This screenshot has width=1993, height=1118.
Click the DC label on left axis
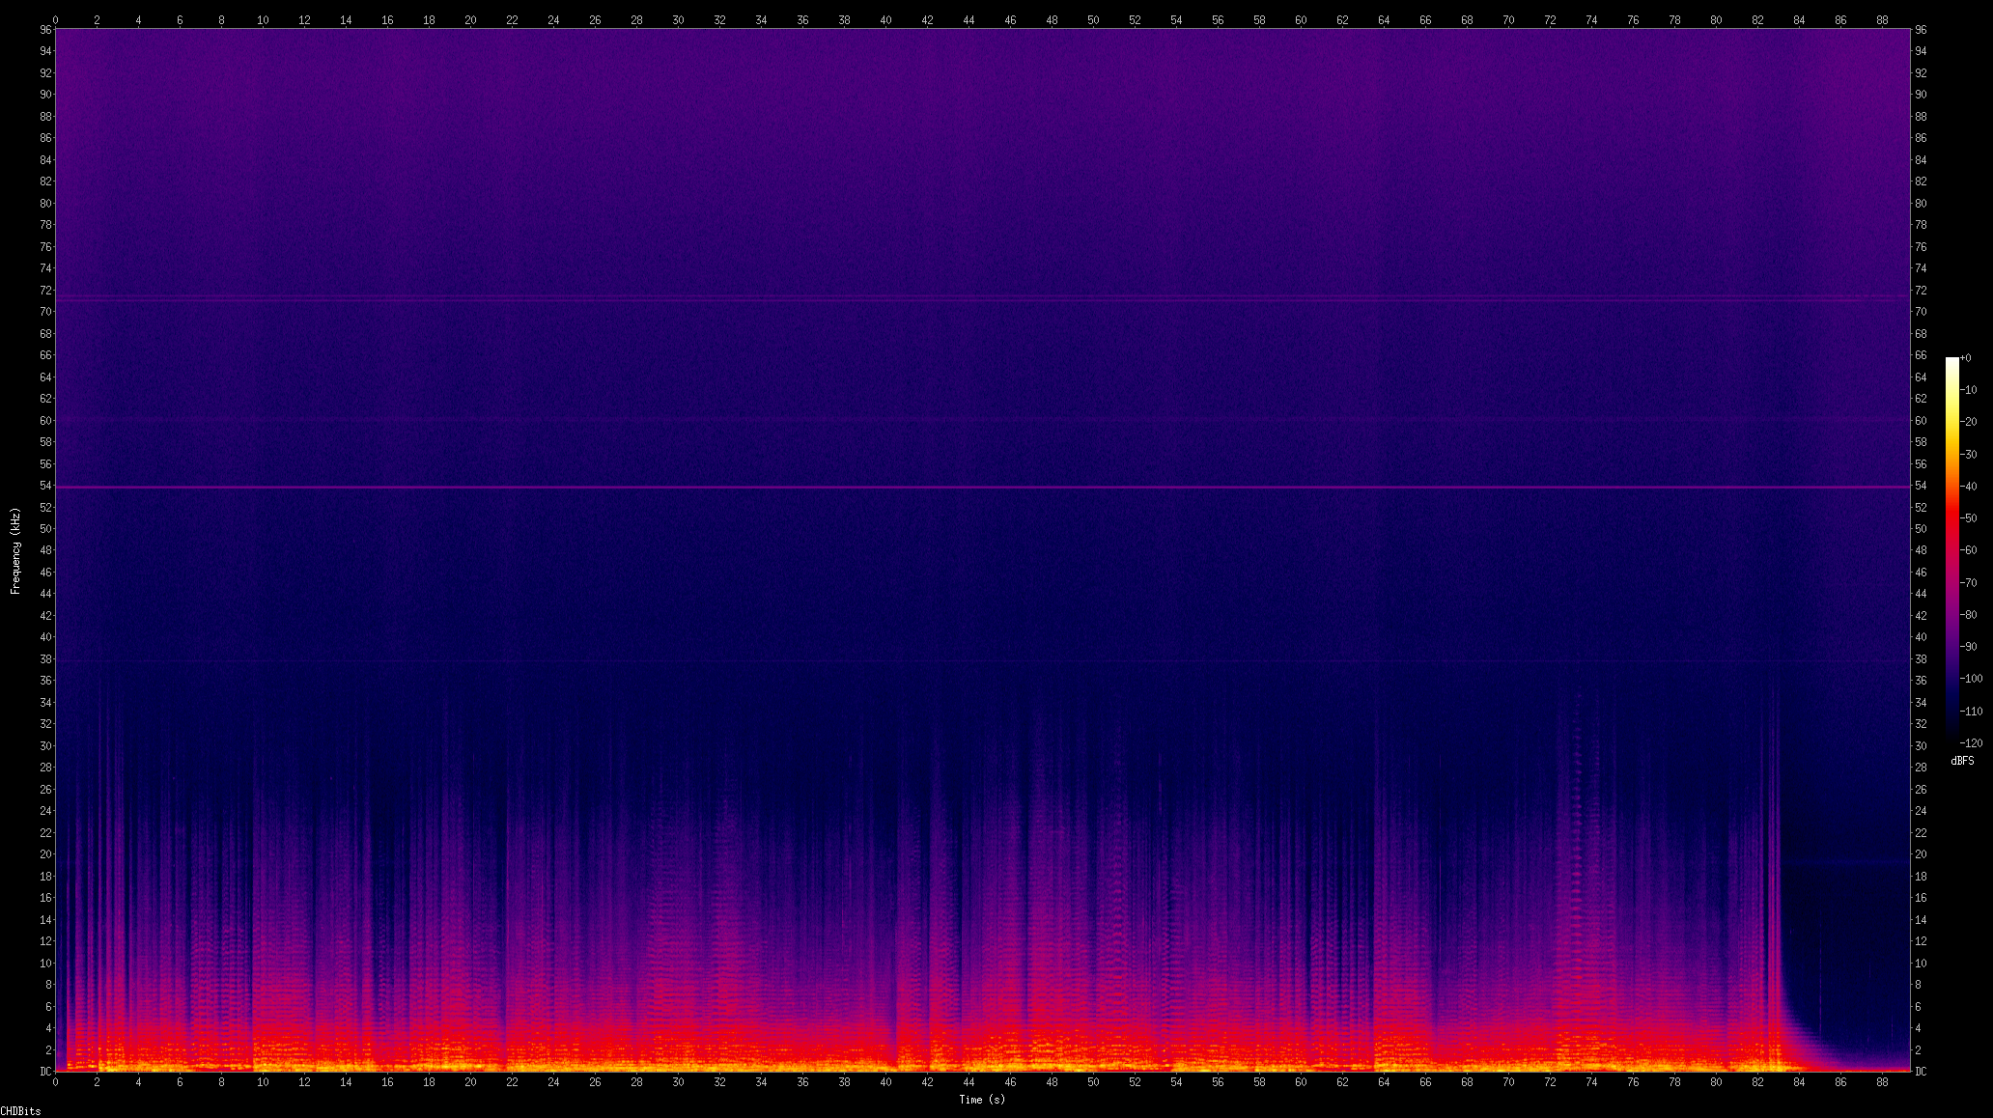point(45,1072)
